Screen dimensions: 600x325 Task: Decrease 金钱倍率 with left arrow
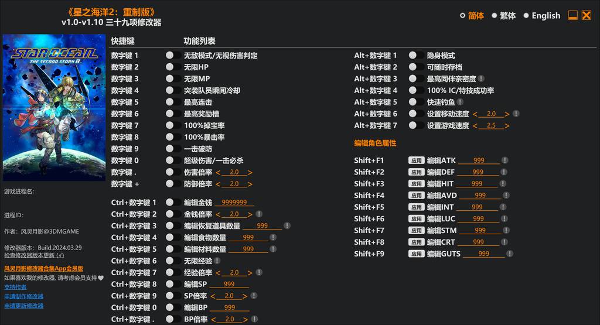point(218,214)
